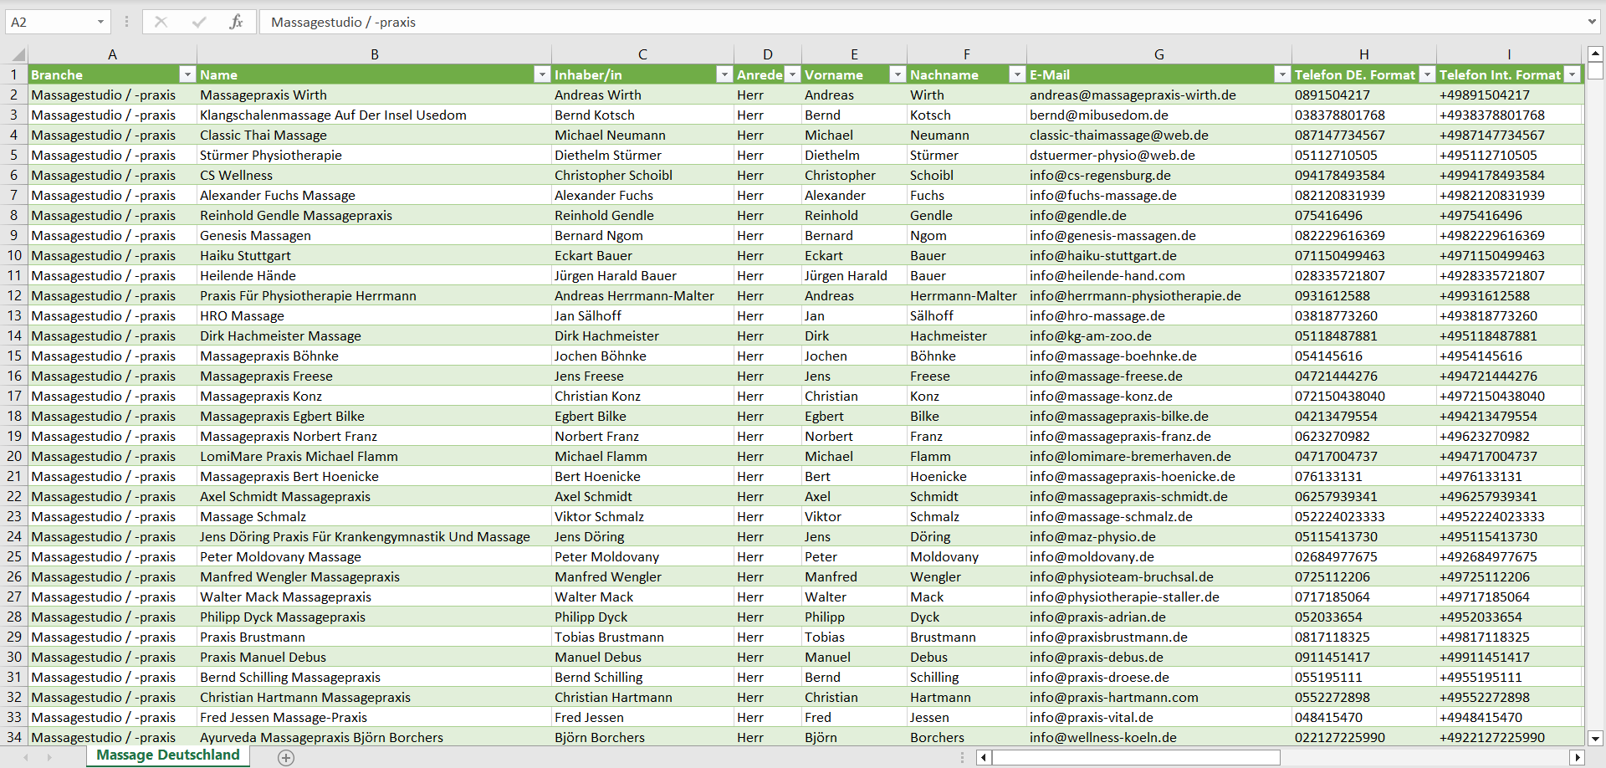Select column G header
The height and width of the screenshot is (768, 1606).
tap(1158, 54)
